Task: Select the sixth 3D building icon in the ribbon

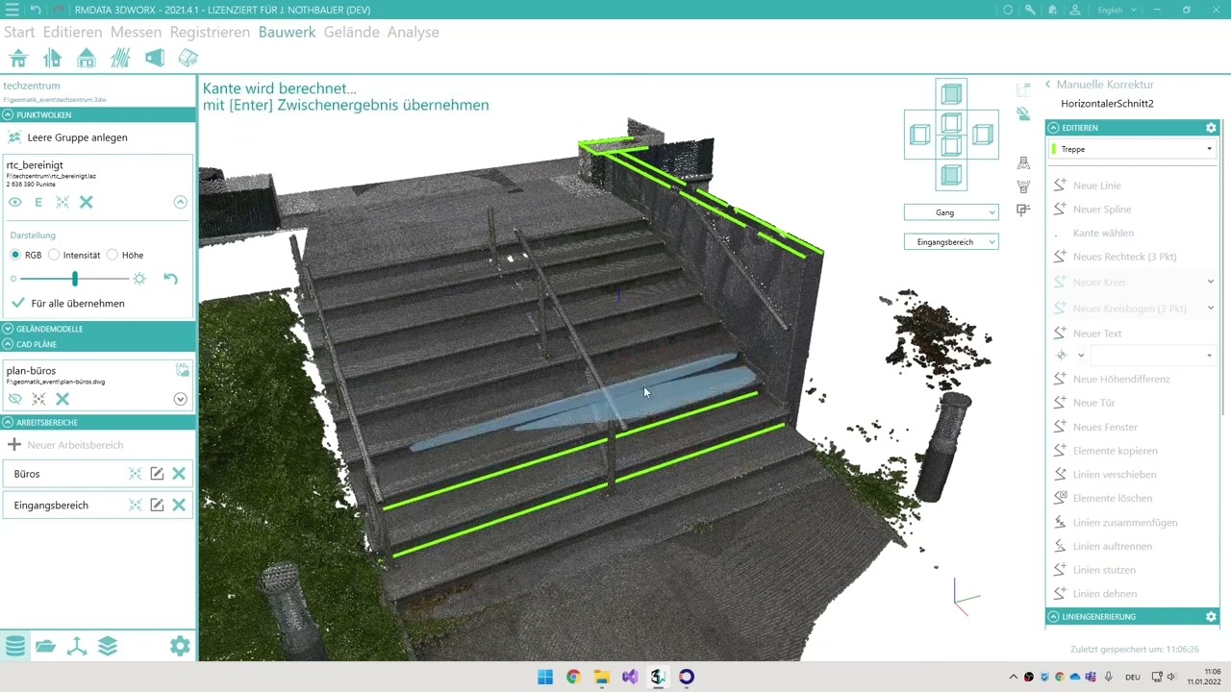Action: (188, 59)
